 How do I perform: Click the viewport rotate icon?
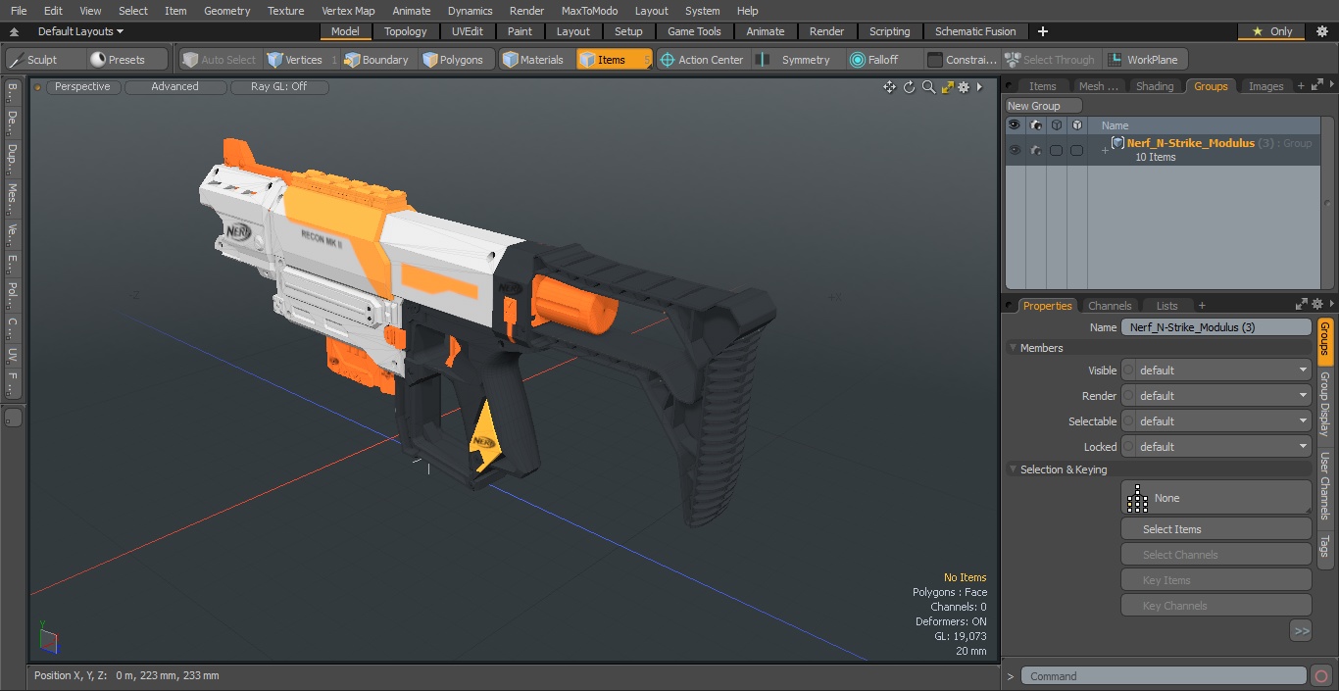909,87
